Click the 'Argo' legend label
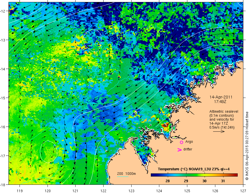 189,142
